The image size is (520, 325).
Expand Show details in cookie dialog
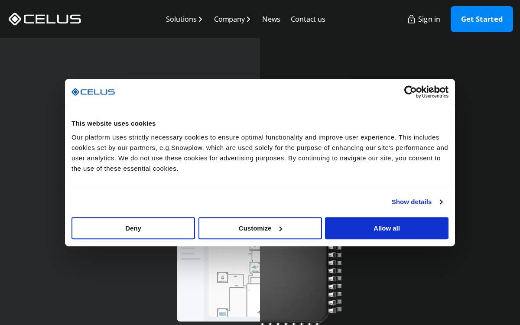(417, 202)
